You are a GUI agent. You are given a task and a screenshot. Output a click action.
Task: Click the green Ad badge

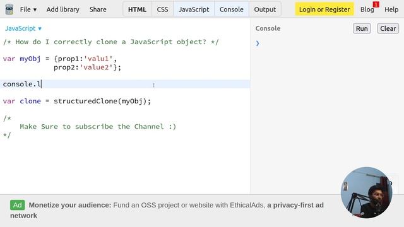tap(17, 205)
